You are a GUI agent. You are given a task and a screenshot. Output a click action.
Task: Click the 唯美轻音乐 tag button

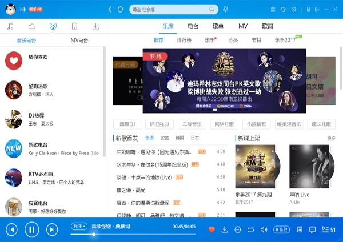tap(289, 124)
